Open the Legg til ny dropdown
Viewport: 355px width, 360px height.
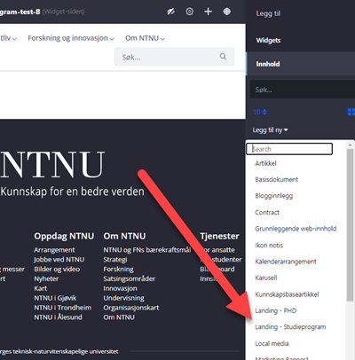click(270, 130)
